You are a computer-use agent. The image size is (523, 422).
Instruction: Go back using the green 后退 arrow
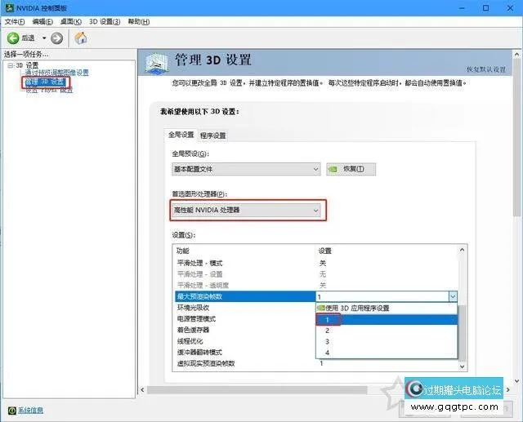tap(13, 38)
